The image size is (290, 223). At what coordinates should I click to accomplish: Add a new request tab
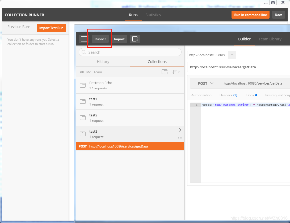(232, 55)
